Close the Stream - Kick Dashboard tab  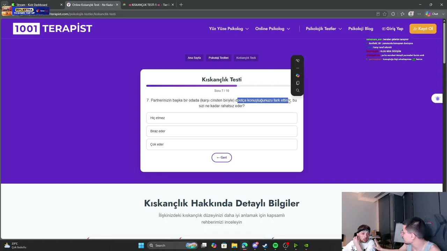[61, 5]
